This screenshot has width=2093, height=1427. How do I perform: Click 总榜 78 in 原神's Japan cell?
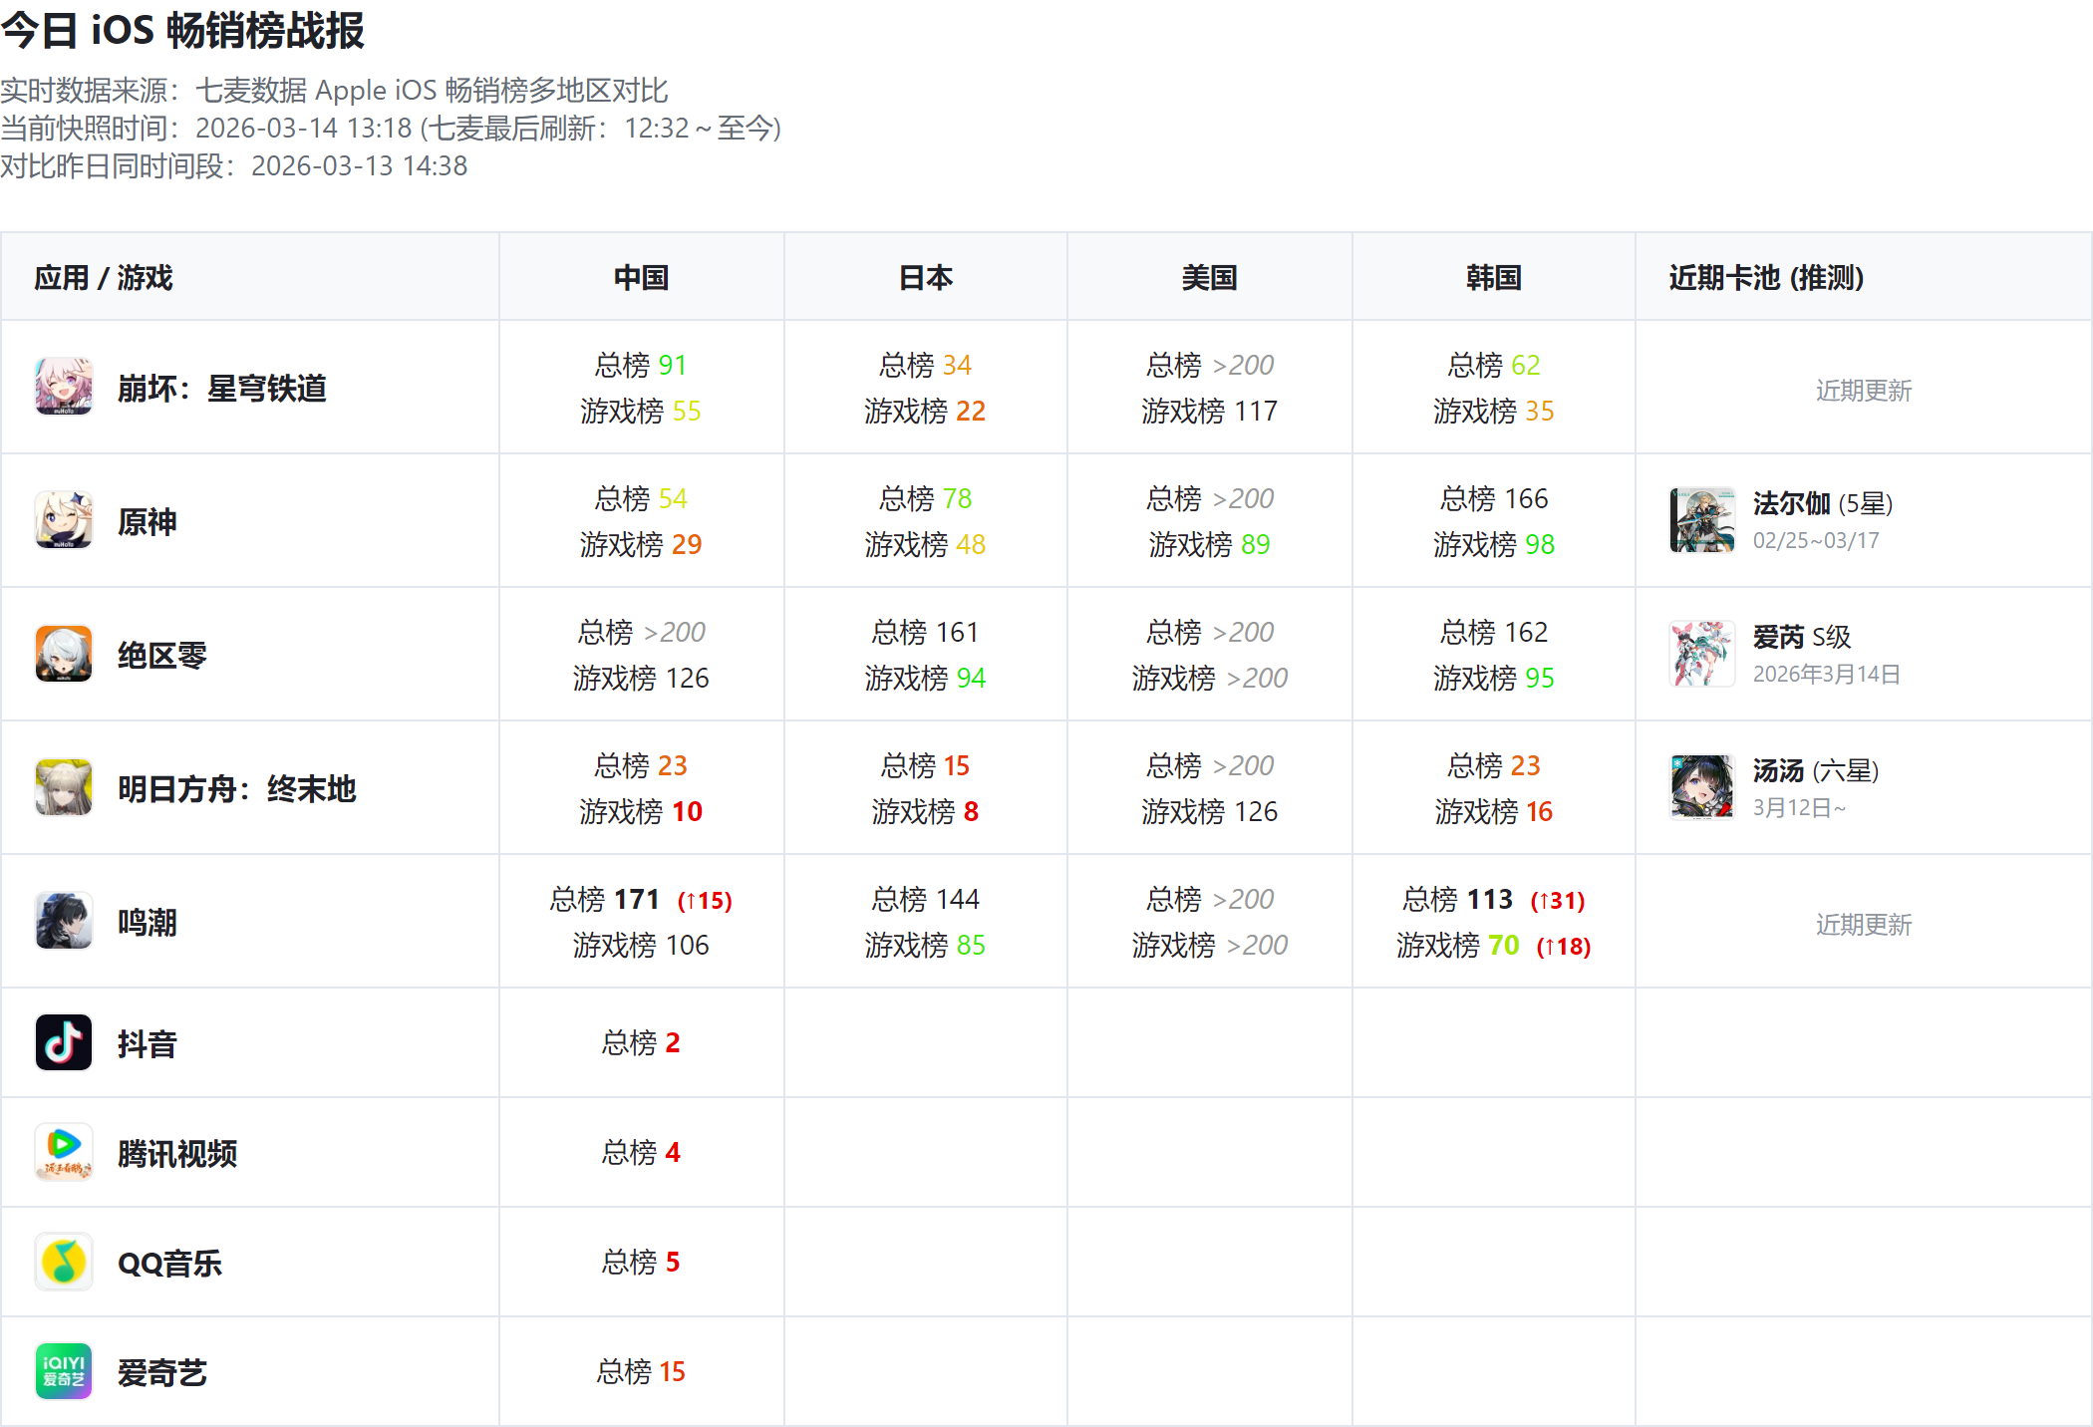925,498
